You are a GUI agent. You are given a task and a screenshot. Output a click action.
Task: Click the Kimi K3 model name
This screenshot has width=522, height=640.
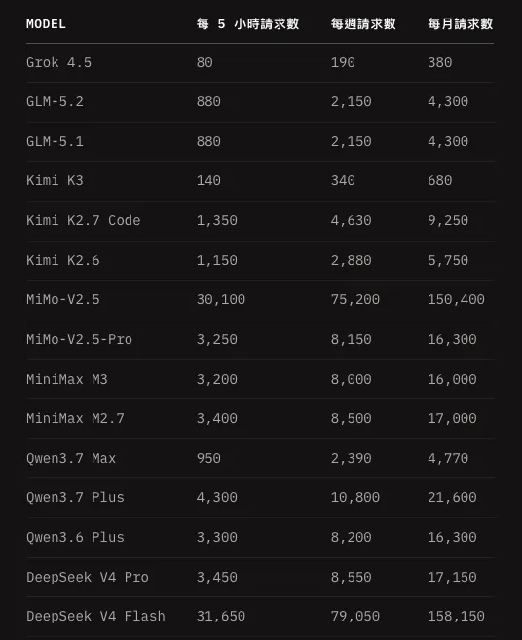(x=55, y=180)
